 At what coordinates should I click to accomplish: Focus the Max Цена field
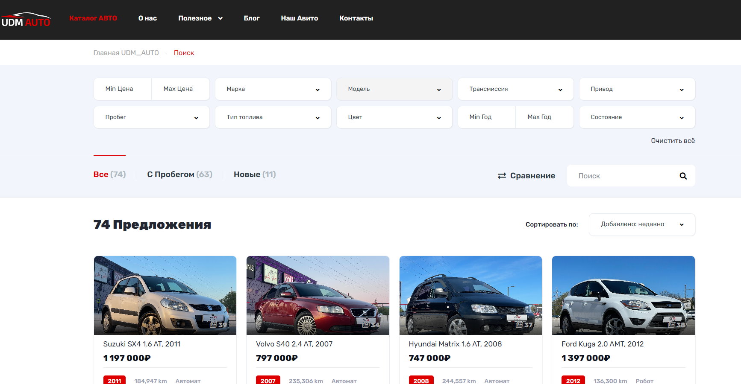click(180, 89)
